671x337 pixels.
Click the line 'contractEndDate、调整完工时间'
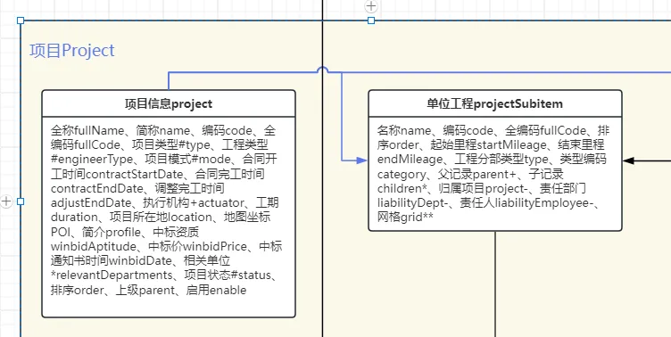(x=137, y=188)
